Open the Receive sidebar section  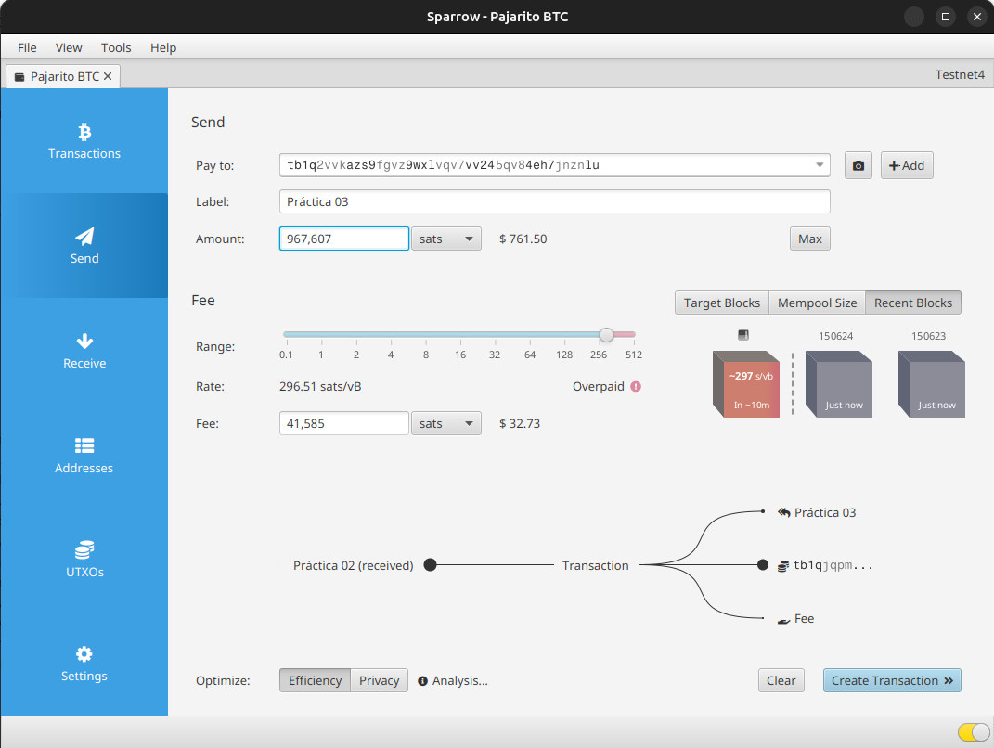point(84,351)
